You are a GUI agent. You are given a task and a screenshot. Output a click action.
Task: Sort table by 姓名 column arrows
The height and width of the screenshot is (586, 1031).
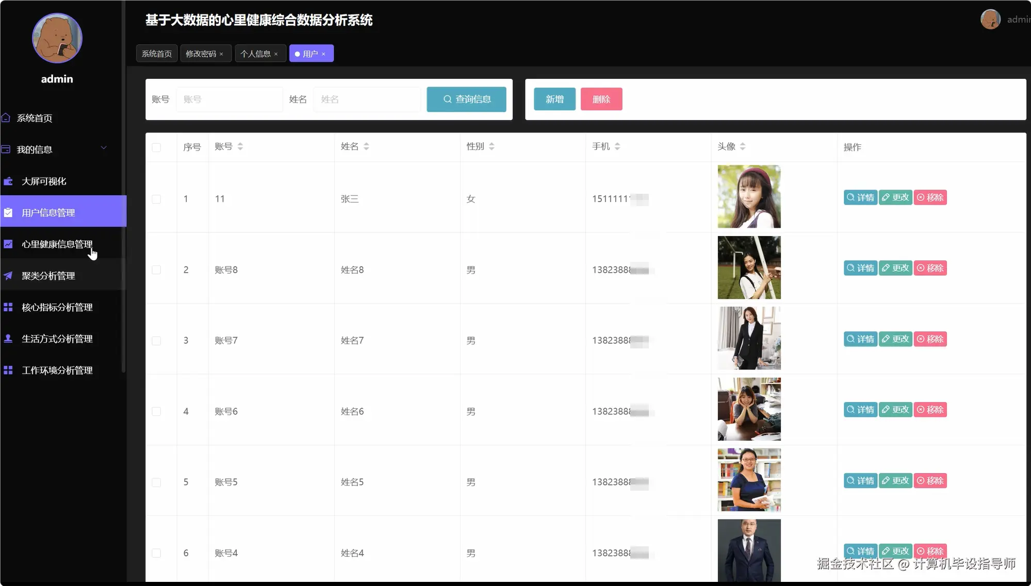pos(366,147)
